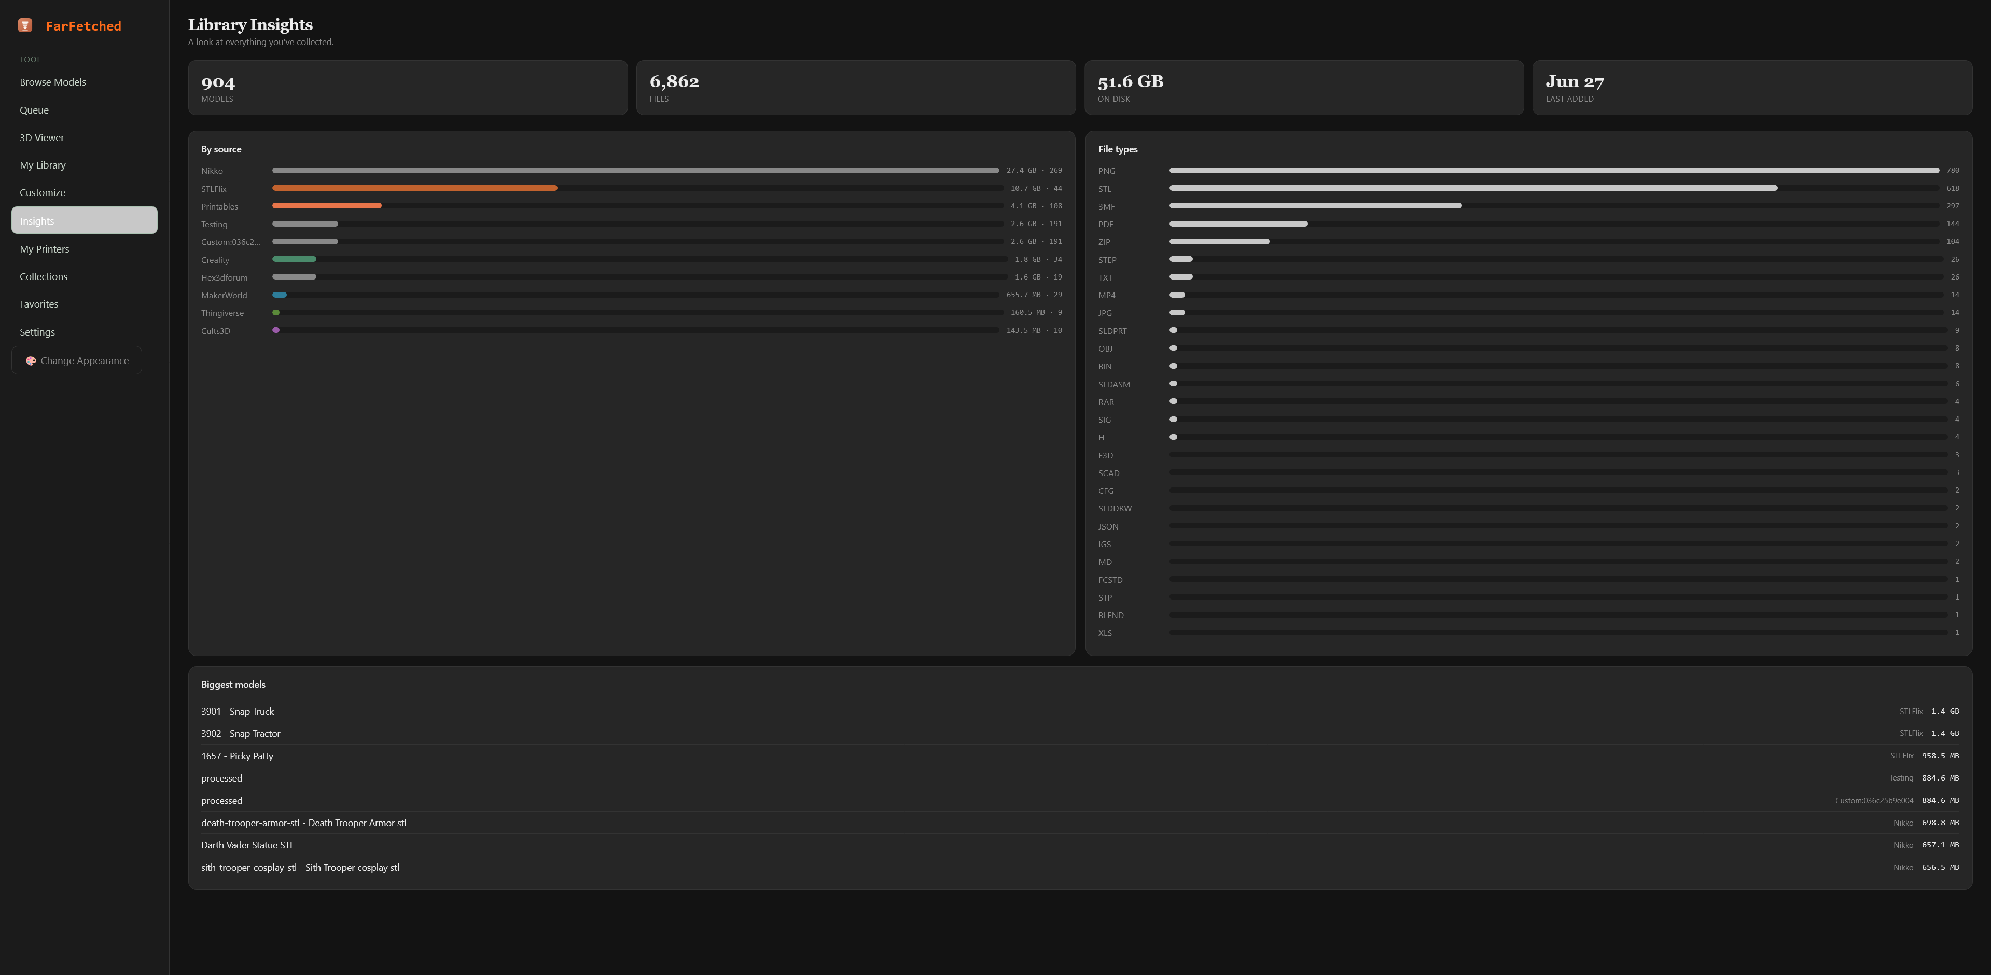1991x975 pixels.
Task: Open My Printers page
Action: tap(84, 249)
